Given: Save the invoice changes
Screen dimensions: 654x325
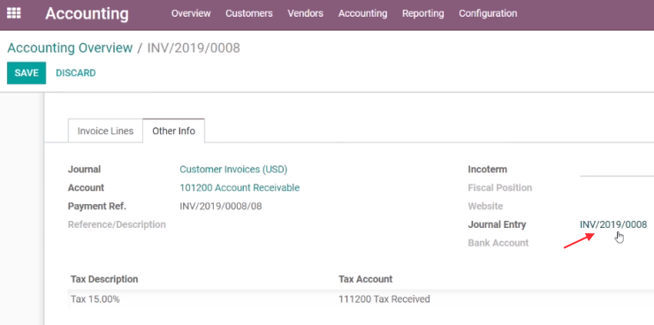Looking at the screenshot, I should [27, 73].
